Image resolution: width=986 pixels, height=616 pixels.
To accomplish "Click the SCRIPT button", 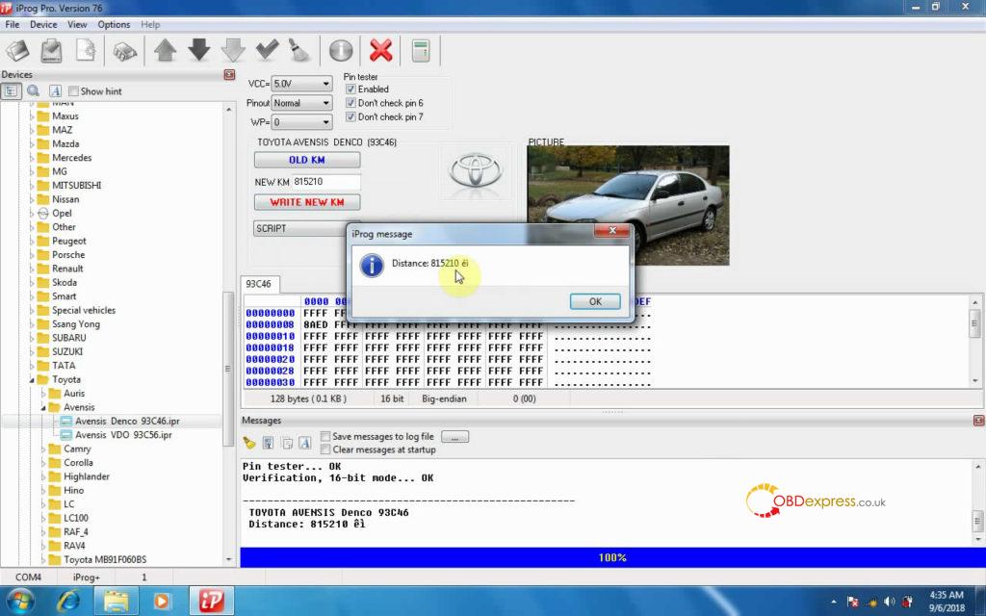I will click(x=300, y=228).
